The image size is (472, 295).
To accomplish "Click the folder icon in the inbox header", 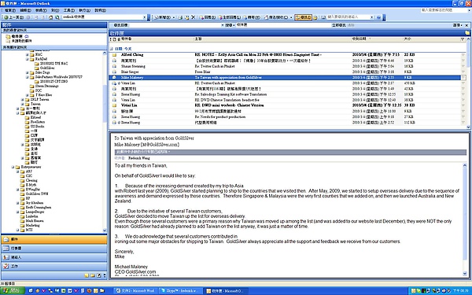I will [467, 33].
